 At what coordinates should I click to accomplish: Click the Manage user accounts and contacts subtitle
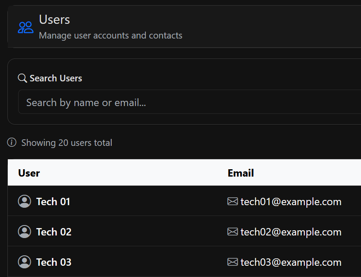pos(110,35)
